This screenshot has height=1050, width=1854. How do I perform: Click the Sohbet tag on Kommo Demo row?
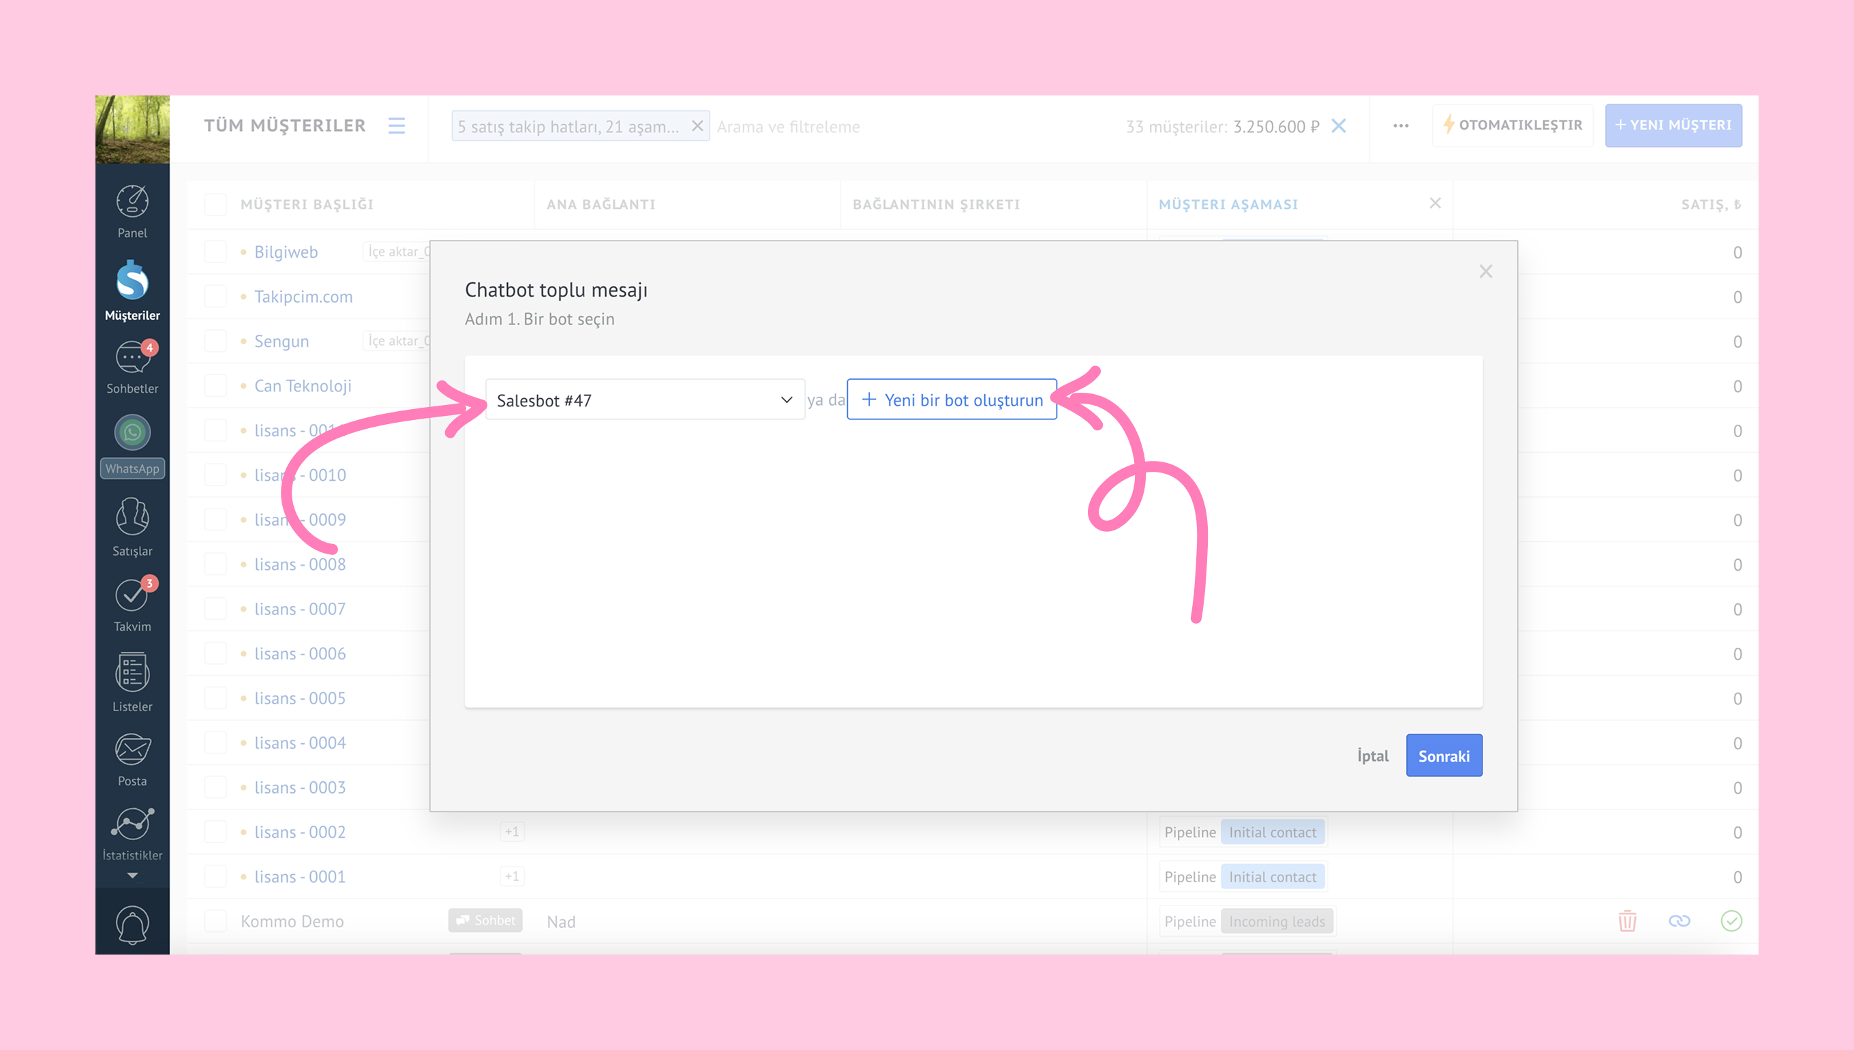click(x=485, y=920)
